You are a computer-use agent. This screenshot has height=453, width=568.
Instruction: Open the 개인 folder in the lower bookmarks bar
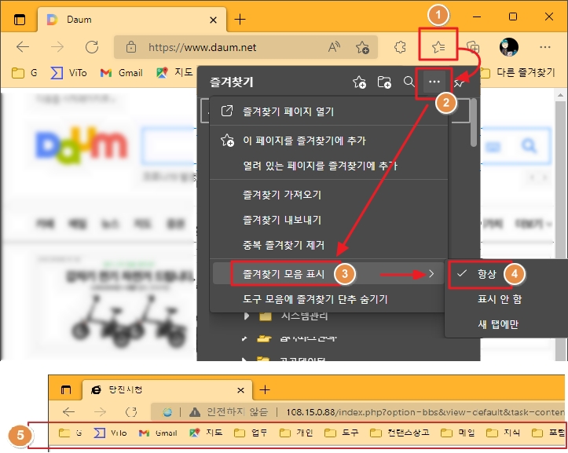pos(296,433)
